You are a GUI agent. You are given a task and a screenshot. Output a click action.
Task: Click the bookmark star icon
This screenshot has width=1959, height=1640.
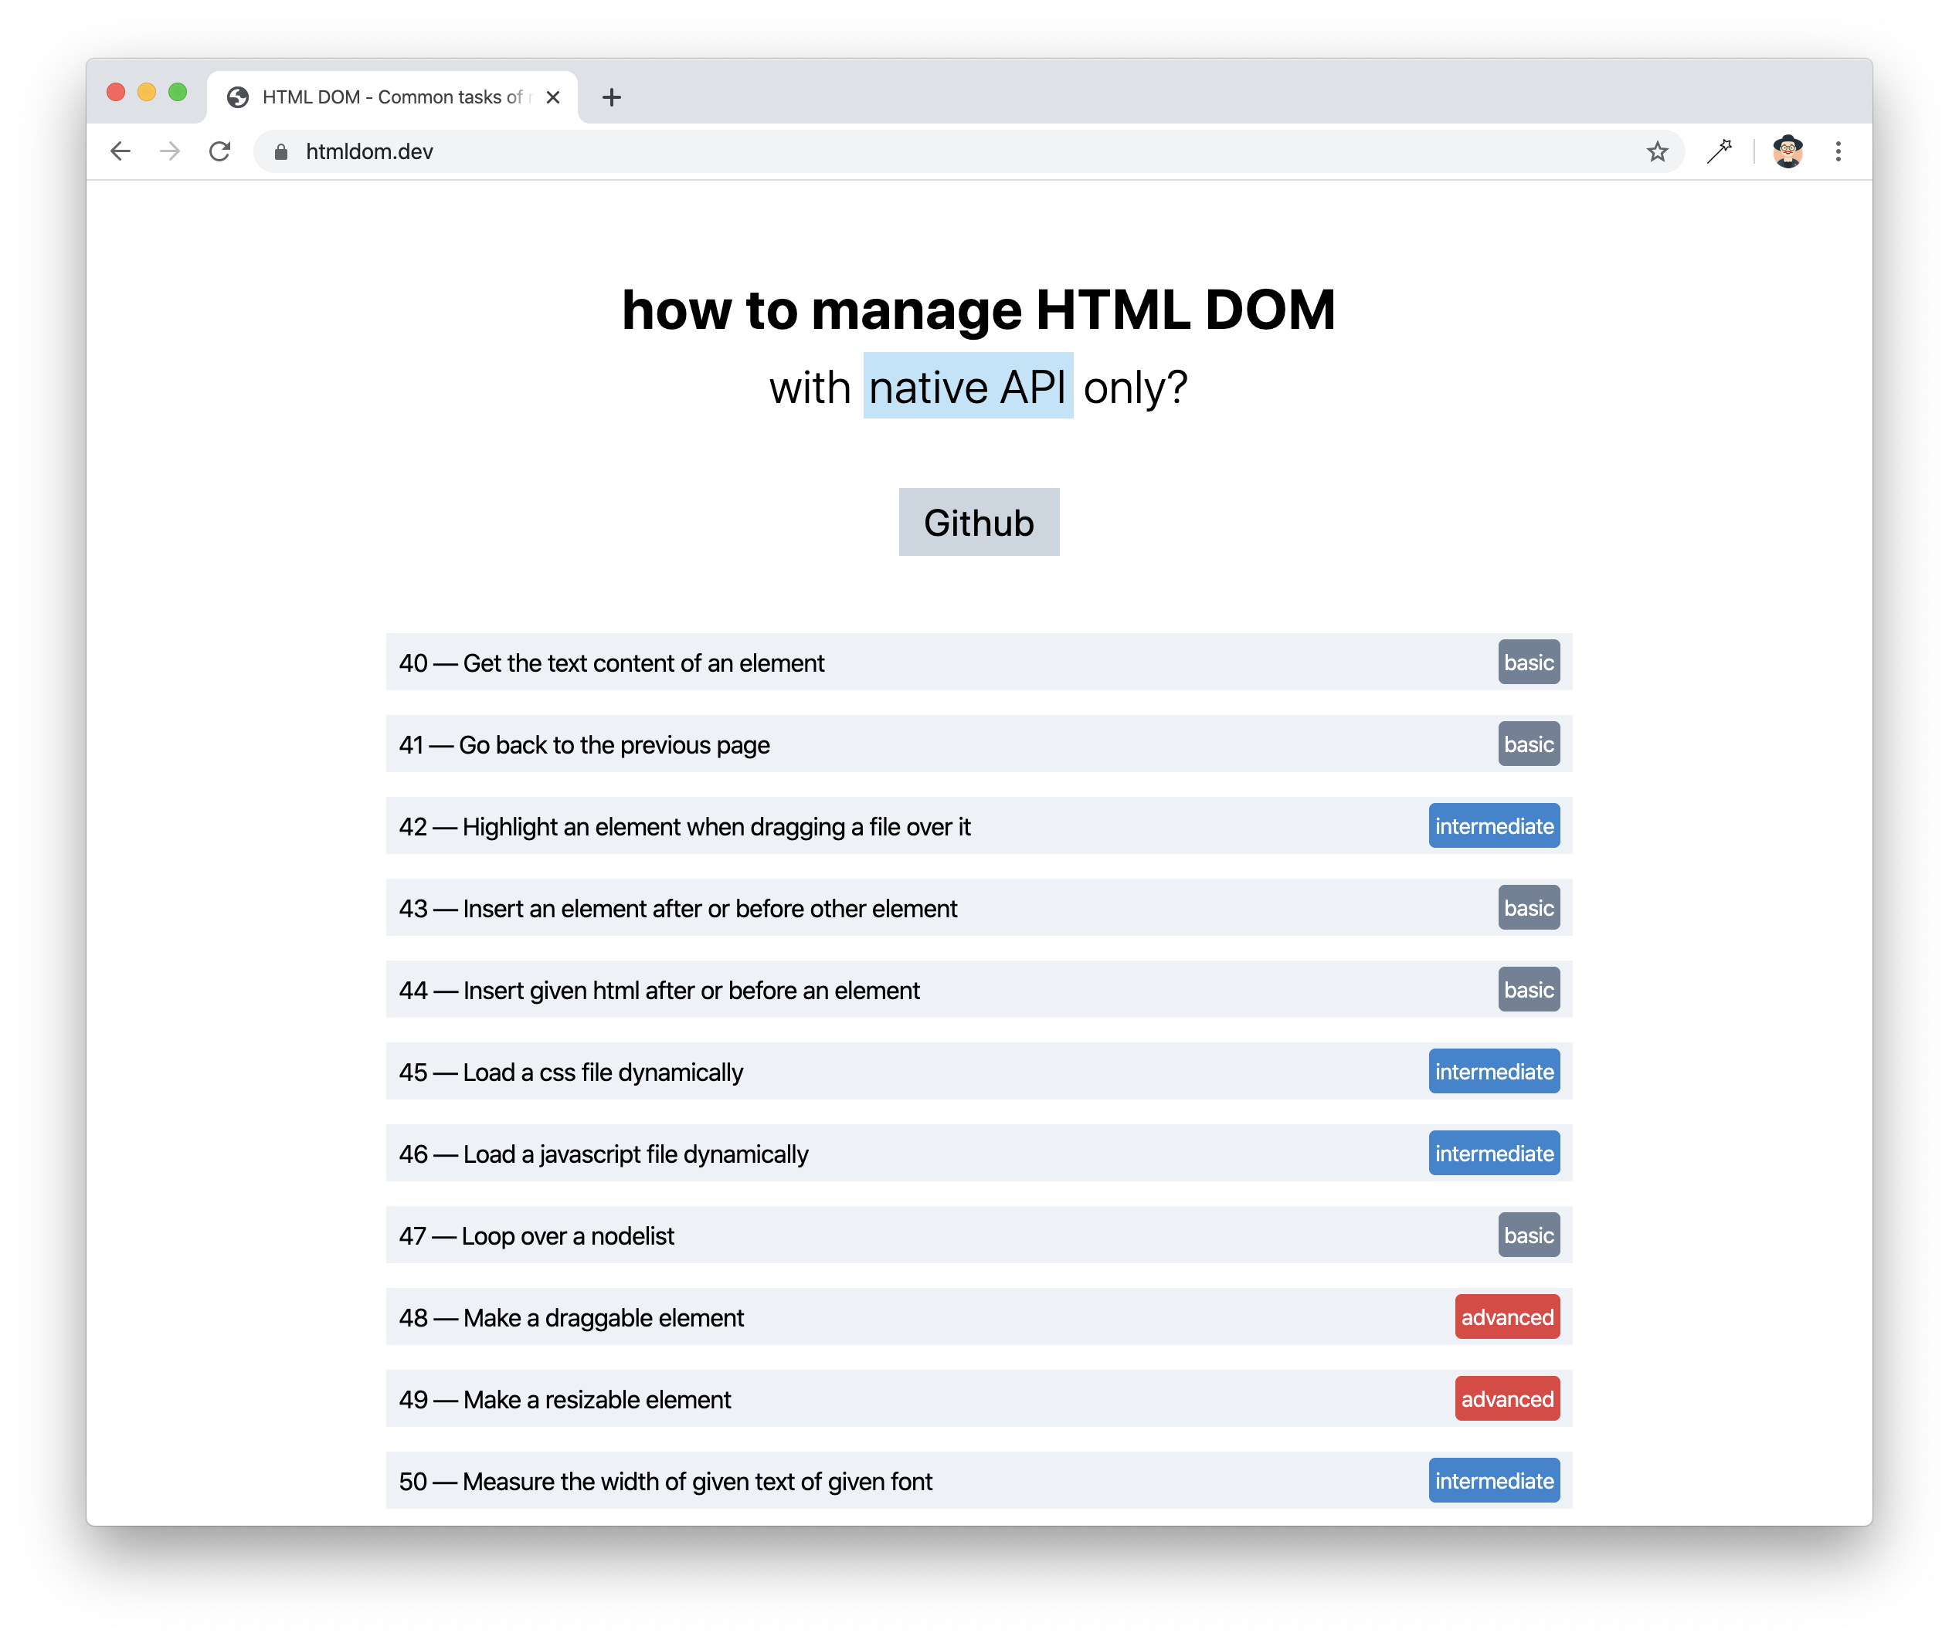coord(1658,151)
